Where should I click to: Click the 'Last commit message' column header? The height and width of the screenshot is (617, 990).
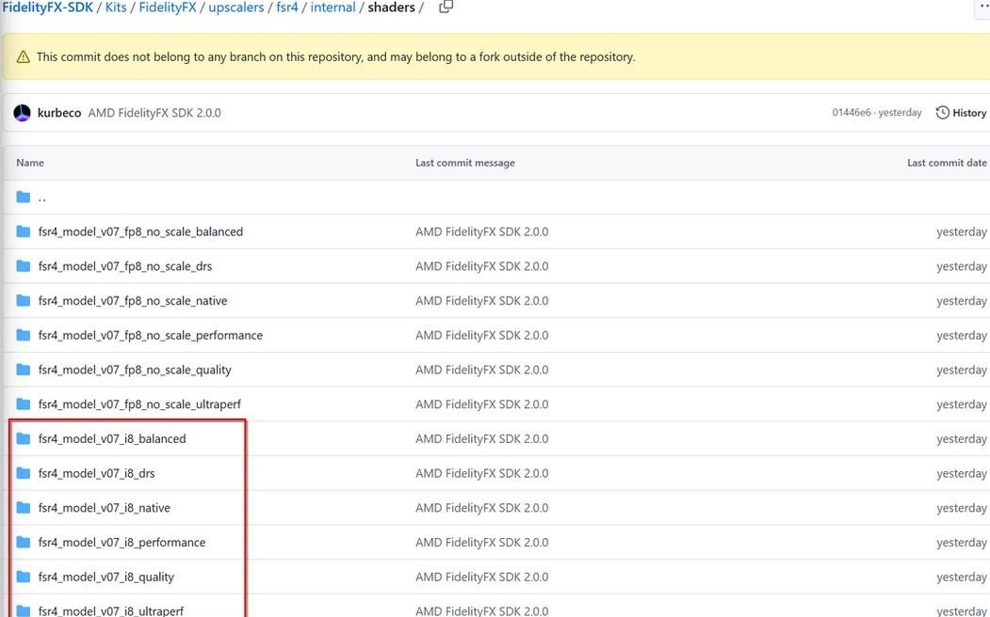465,163
